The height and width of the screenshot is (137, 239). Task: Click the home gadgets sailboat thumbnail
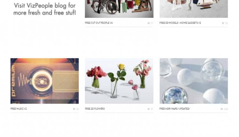tap(194, 9)
